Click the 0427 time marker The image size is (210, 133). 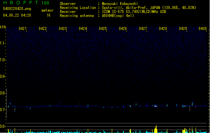coord(143,29)
